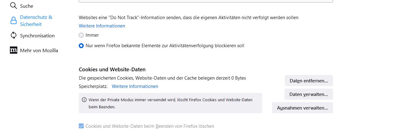Viewport: 417px width, 137px height.
Task: Click the Mozilla "m" logo icon
Action: [13, 50]
